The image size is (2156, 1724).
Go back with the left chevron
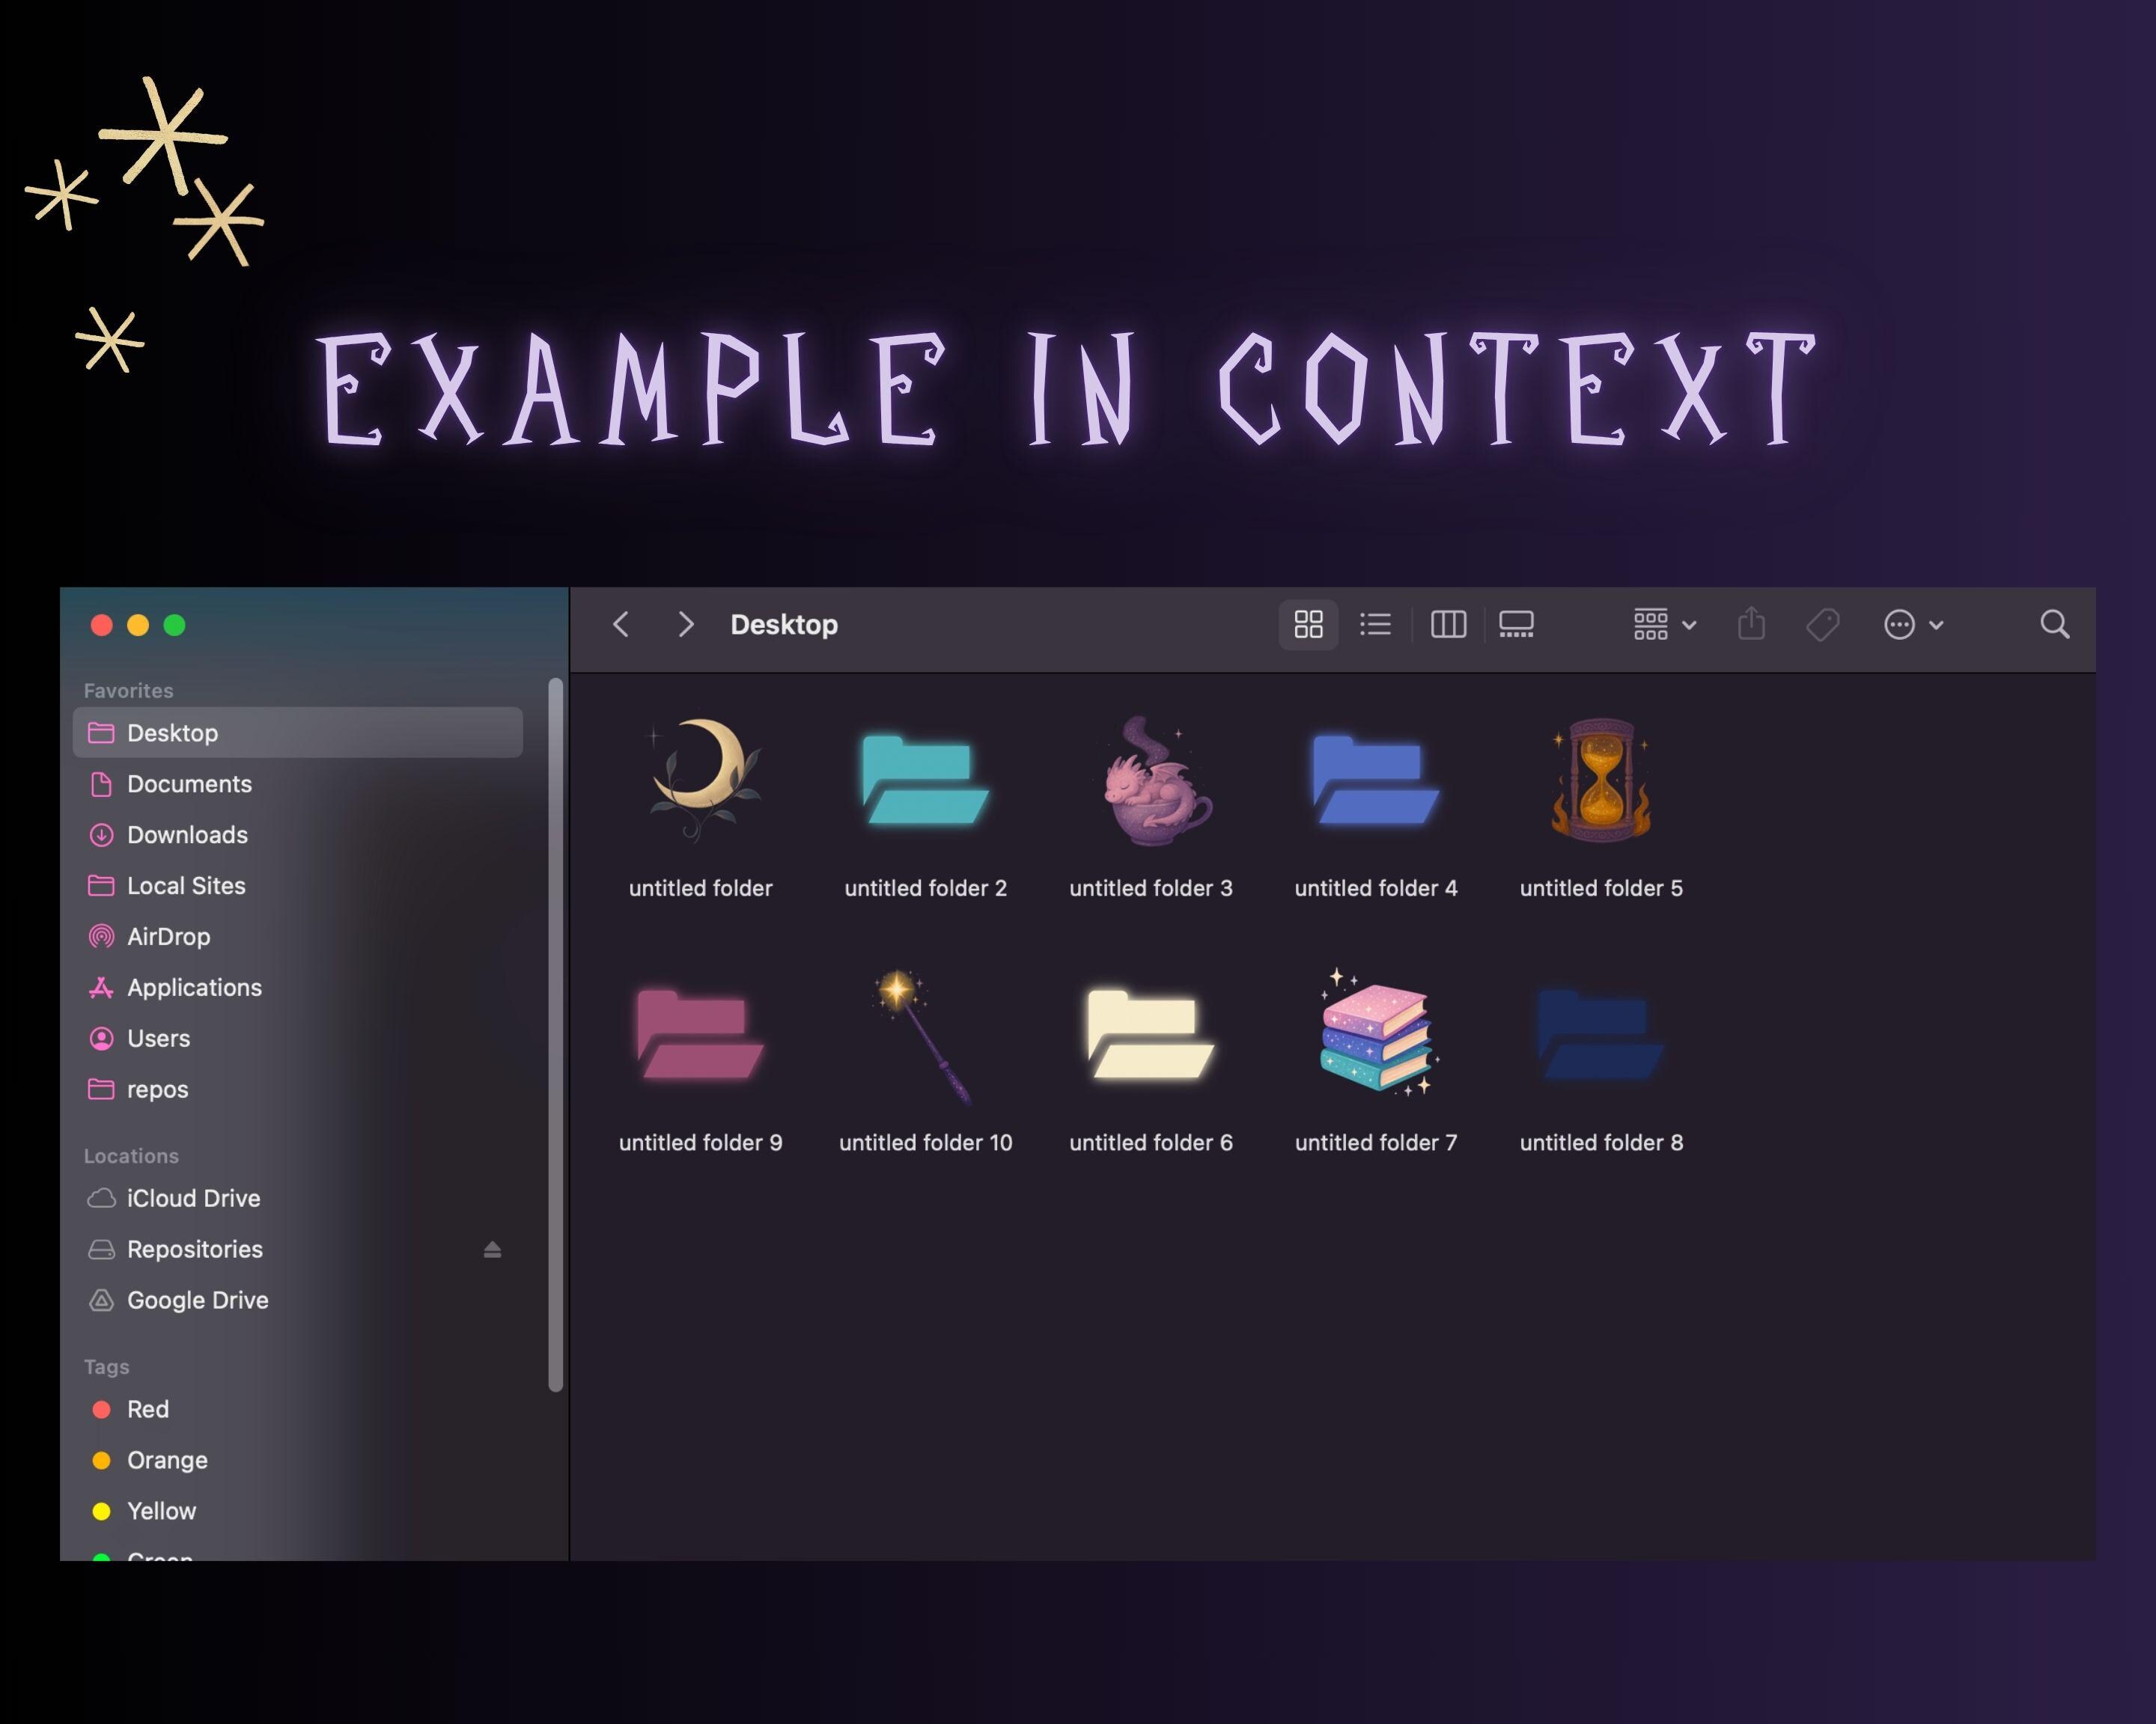(620, 625)
